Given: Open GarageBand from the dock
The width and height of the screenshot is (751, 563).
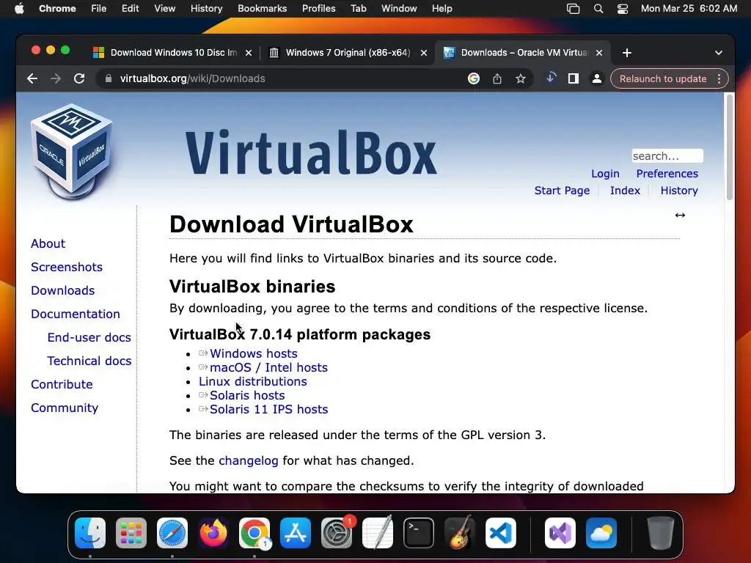Looking at the screenshot, I should (x=460, y=533).
